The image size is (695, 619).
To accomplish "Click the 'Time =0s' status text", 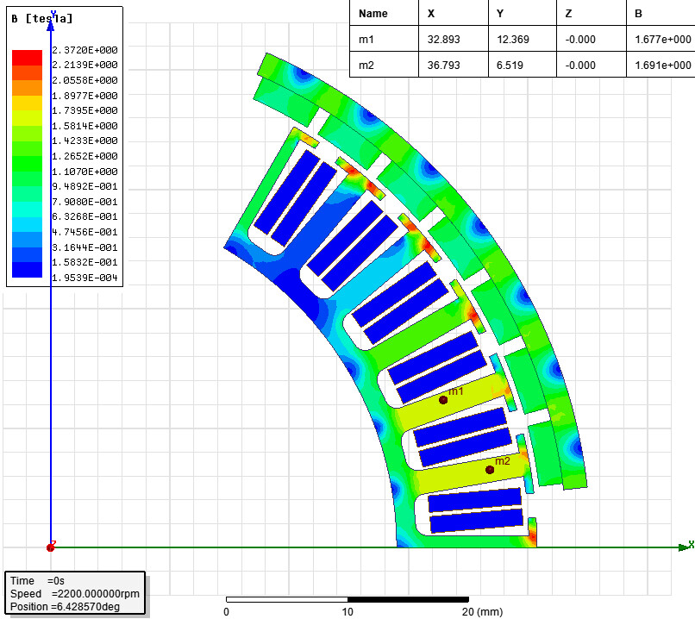I will 38,581.
